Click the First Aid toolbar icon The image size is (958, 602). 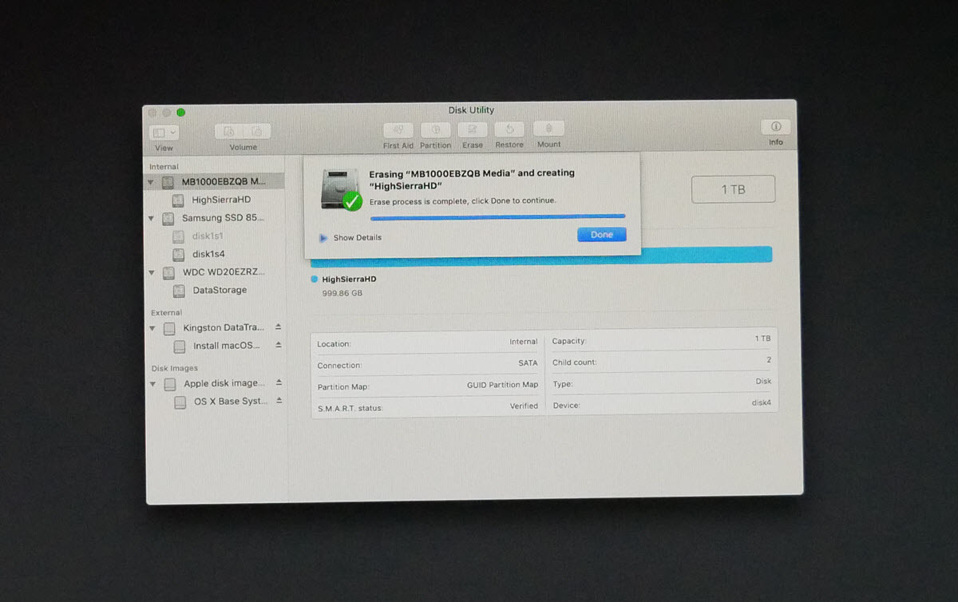point(398,129)
